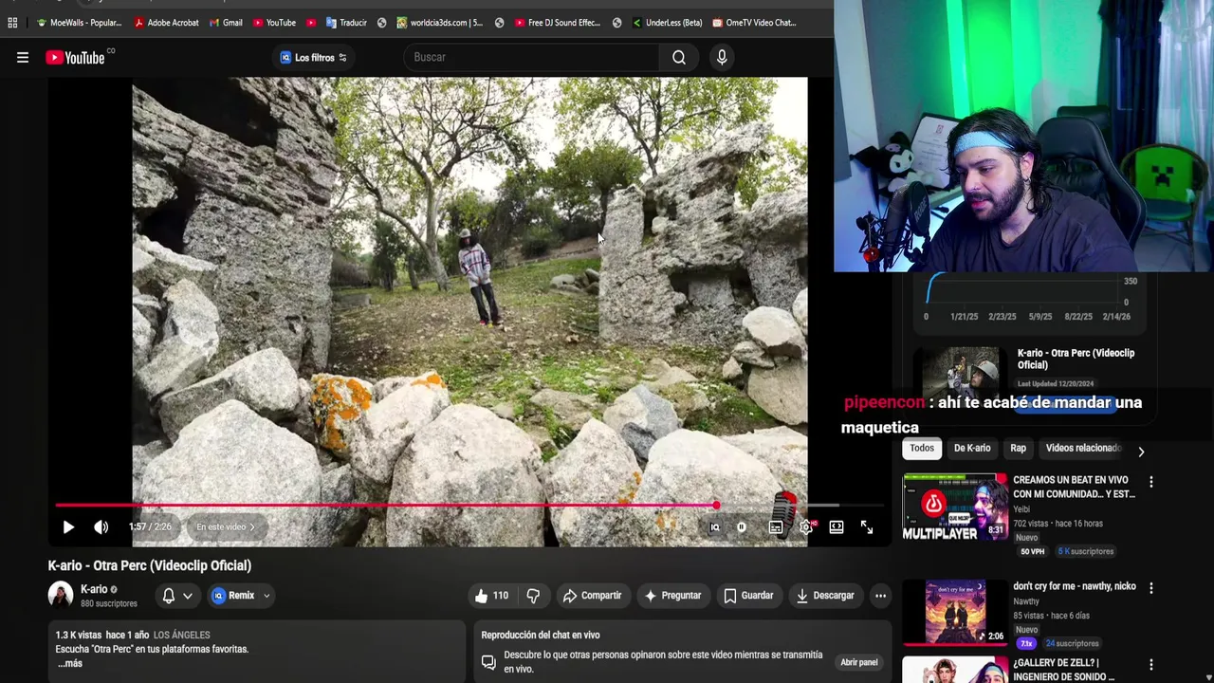Toggle subtitles in the player
The width and height of the screenshot is (1214, 683).
pos(776,527)
